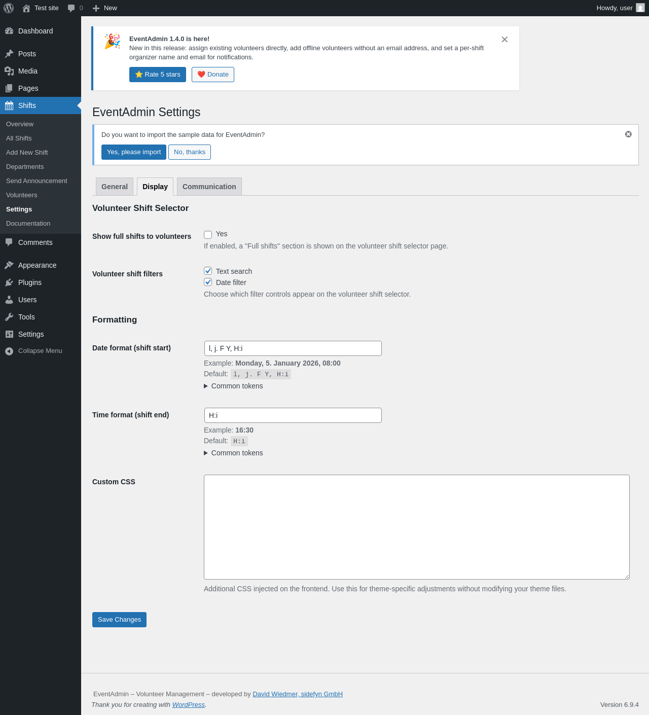Image resolution: width=649 pixels, height=715 pixels.
Task: Click the Rate 5 stars button
Action: 158,75
